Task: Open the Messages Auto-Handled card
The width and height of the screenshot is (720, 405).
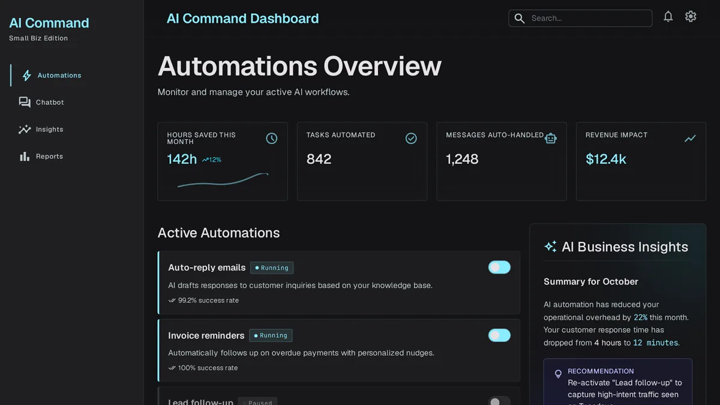Action: [502, 161]
